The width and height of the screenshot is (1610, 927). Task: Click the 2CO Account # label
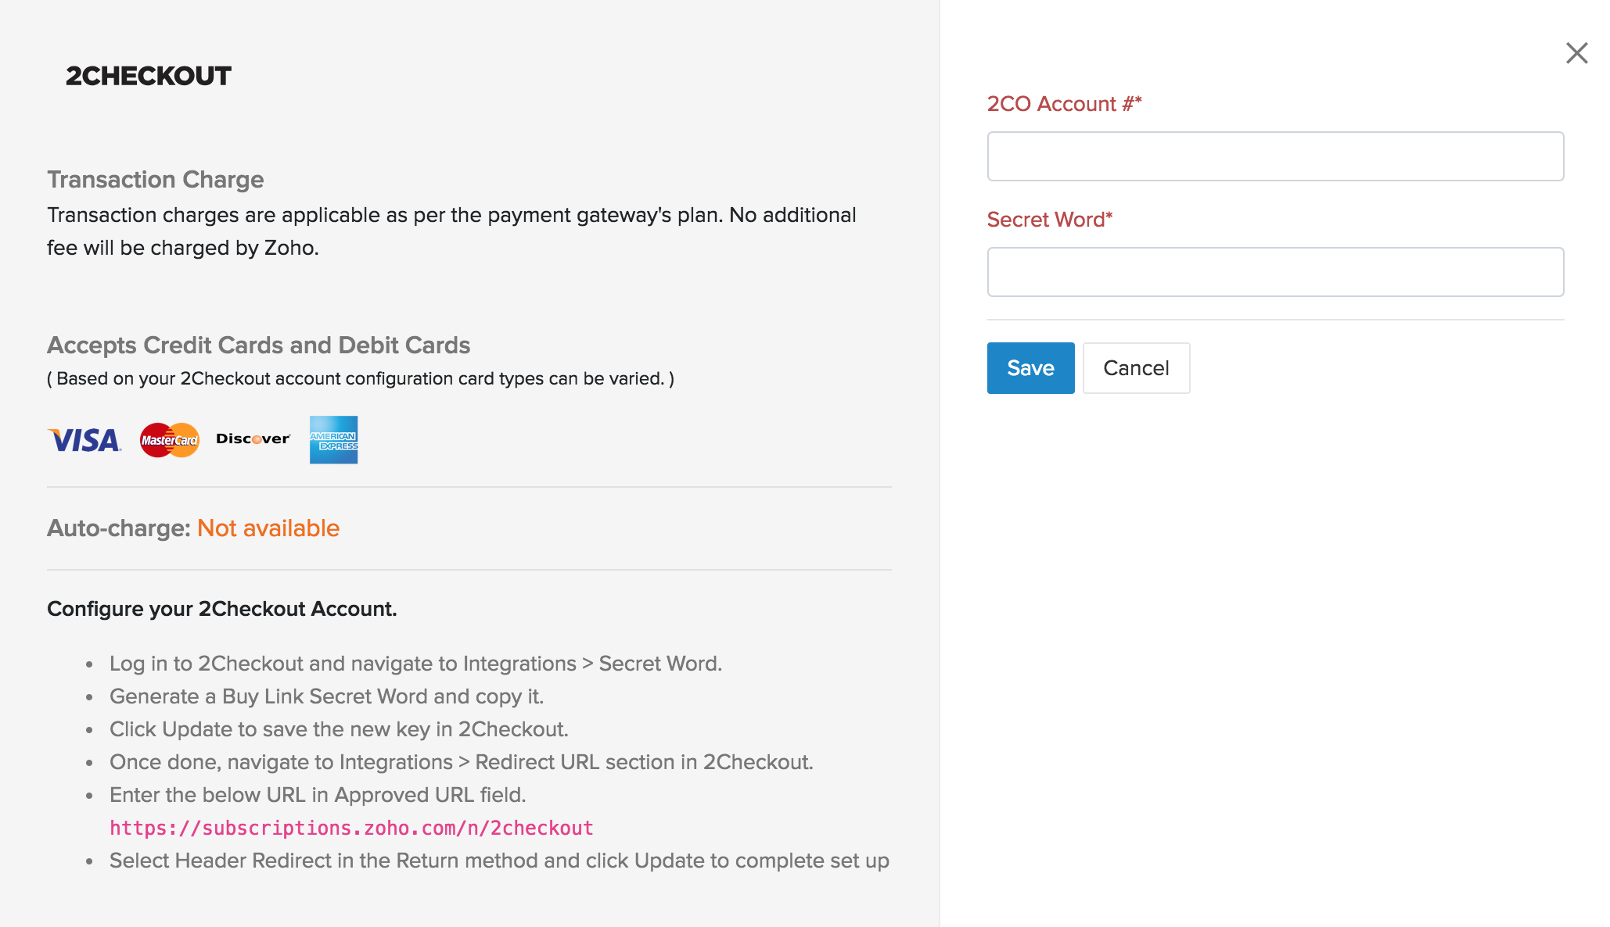coord(1064,103)
